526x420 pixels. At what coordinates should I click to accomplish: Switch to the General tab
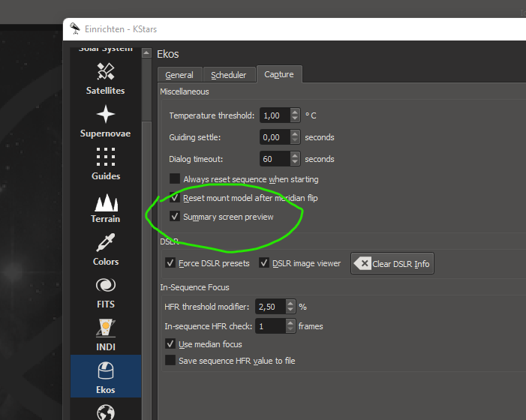[179, 75]
